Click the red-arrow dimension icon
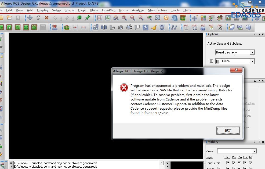The height and width of the screenshot is (169, 265). point(75,27)
